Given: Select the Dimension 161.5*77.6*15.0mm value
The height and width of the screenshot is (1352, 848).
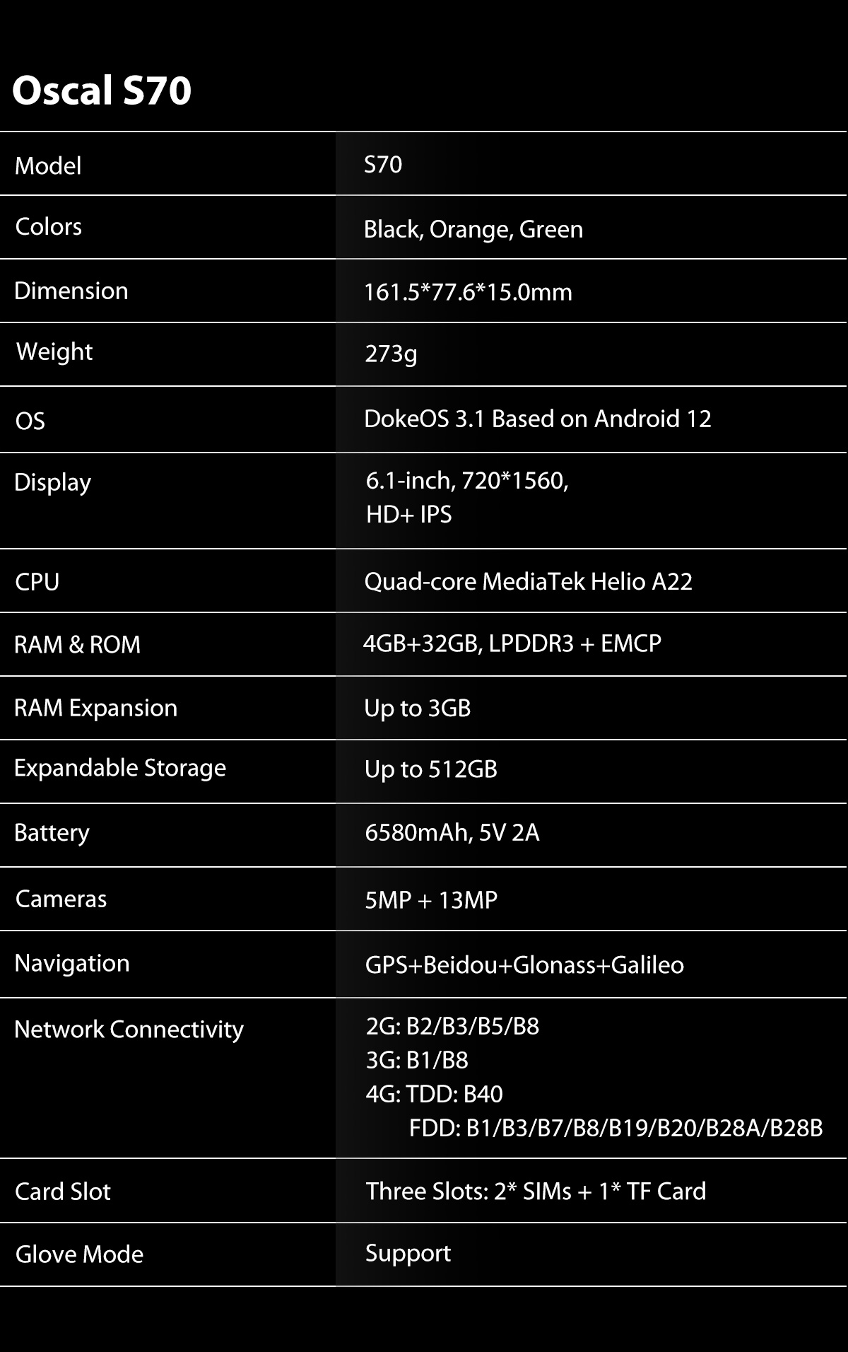Looking at the screenshot, I should (468, 292).
